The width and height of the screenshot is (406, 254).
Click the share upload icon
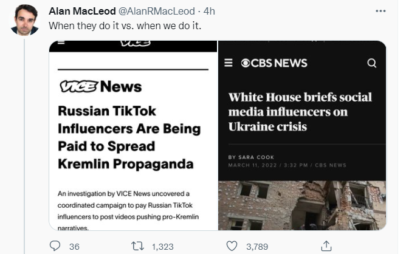[x=326, y=246]
